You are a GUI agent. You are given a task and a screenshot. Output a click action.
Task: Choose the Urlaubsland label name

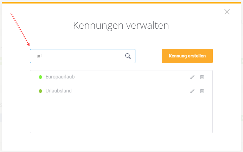pyautogui.click(x=58, y=91)
